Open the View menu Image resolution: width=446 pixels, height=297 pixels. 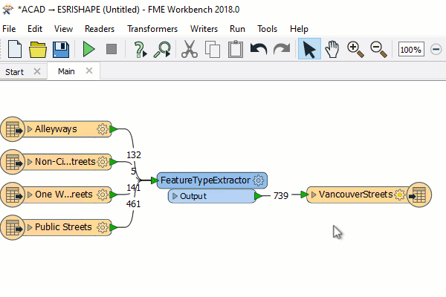pos(63,29)
